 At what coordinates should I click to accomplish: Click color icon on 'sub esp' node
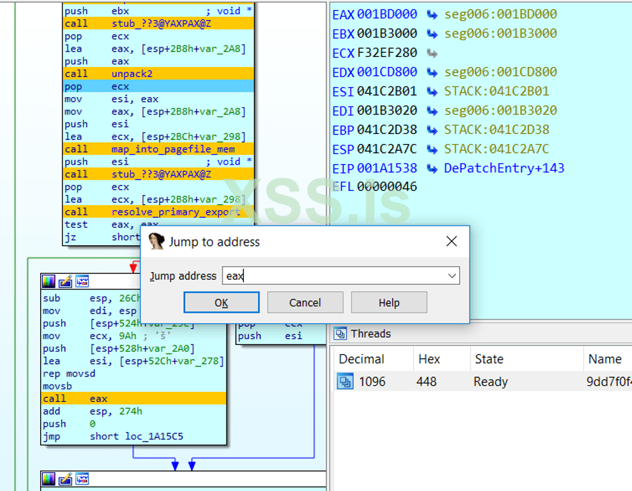49,281
